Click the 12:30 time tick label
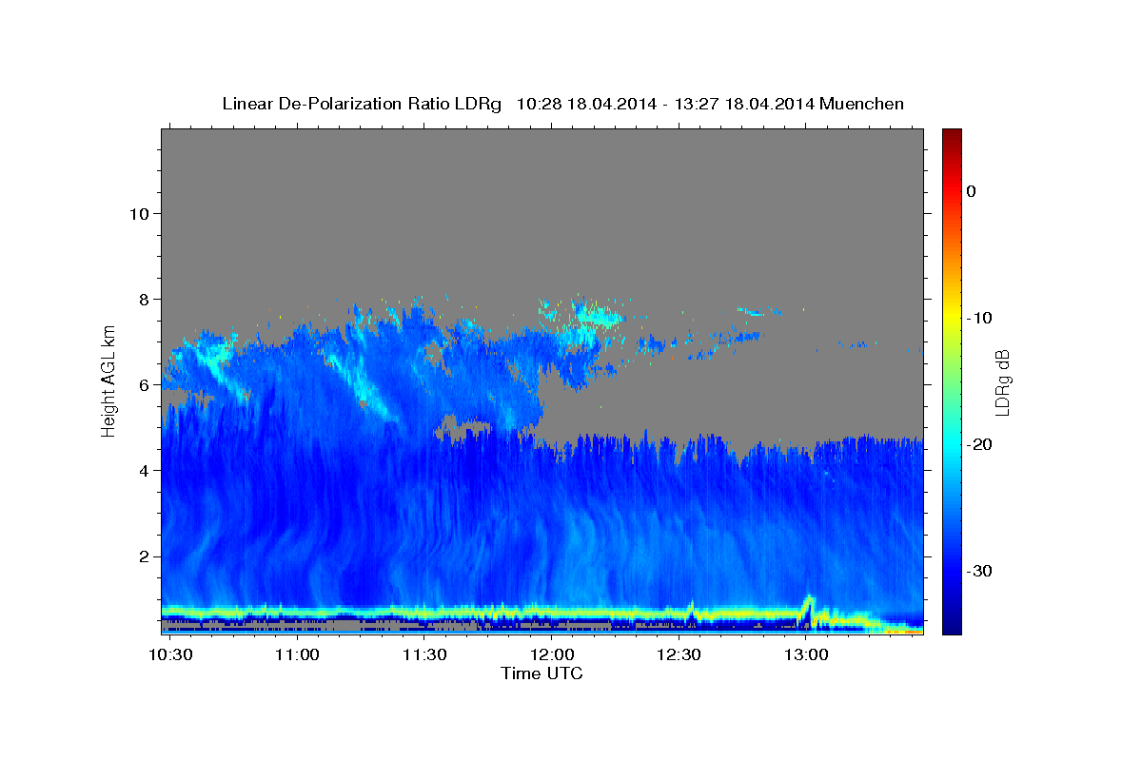 click(x=679, y=655)
